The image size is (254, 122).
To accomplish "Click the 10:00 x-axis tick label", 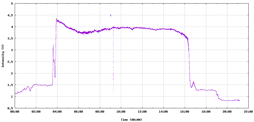I will (x=121, y=112).
